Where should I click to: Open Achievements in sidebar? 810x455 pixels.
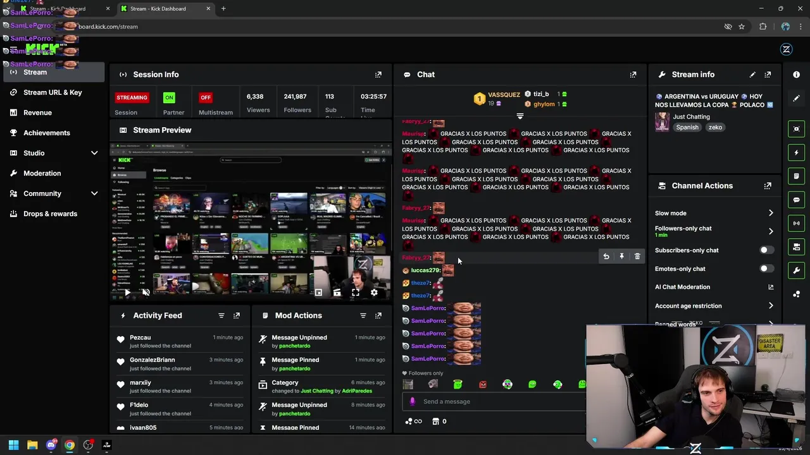tap(53, 133)
